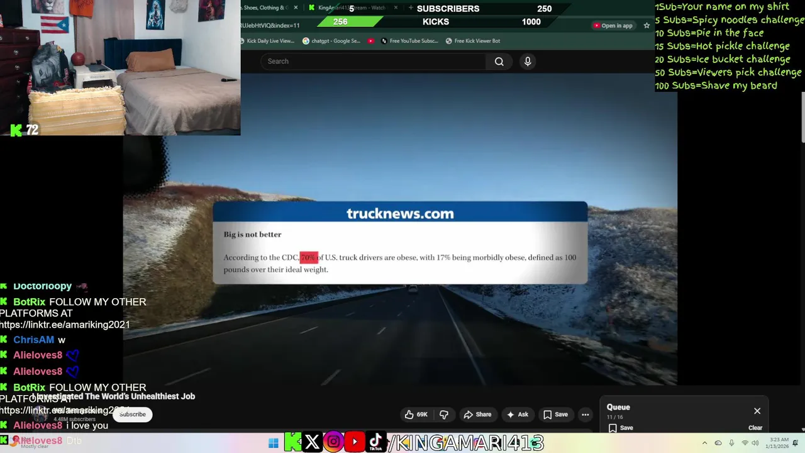Open chatgpt - Google Search bookmark
Screen dimensions: 805x453
point(331,41)
